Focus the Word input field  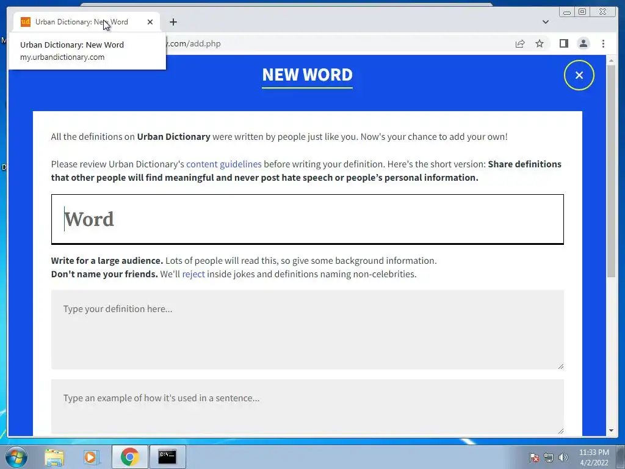(308, 219)
